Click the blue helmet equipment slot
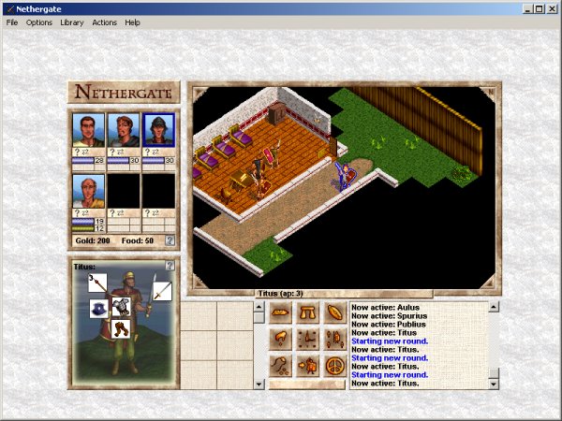The height and width of the screenshot is (421, 562). [98, 308]
